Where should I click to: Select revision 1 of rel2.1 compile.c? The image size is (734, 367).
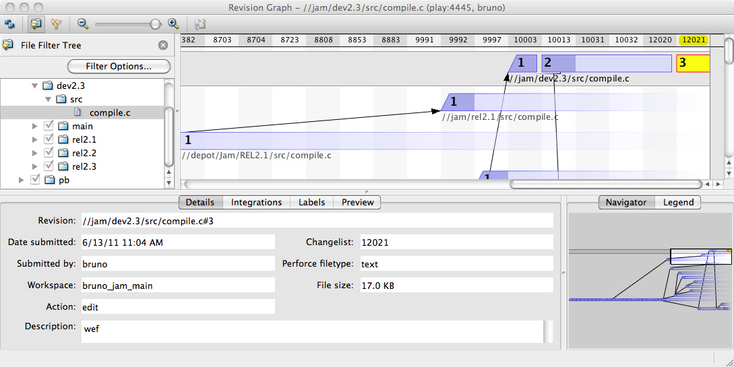click(575, 102)
